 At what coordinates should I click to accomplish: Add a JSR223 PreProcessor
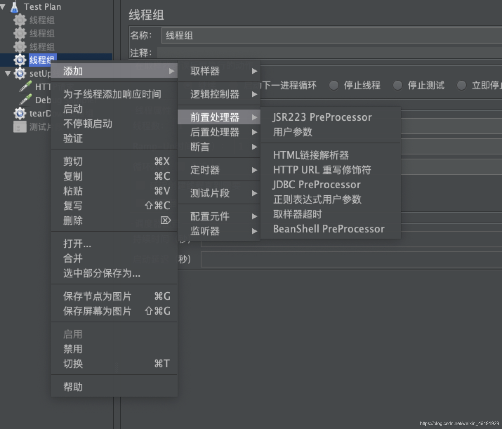pos(331,117)
